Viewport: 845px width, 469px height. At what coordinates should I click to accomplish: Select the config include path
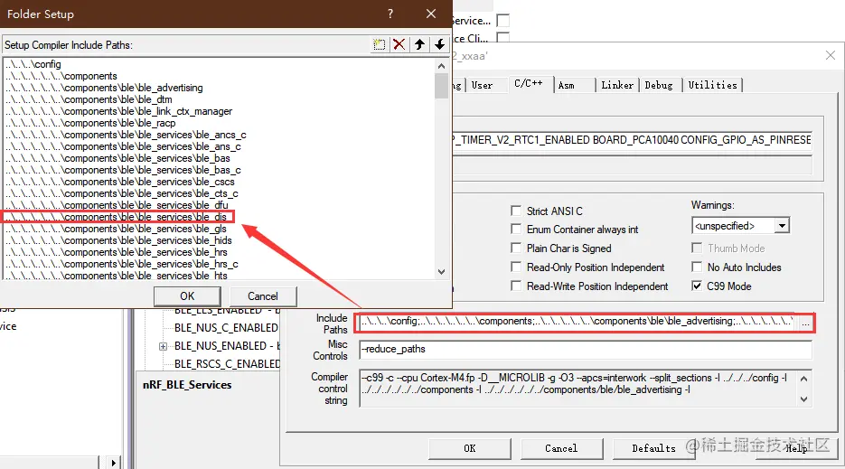click(34, 64)
